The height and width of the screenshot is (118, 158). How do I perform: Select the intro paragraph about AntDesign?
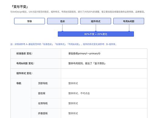[78, 12]
